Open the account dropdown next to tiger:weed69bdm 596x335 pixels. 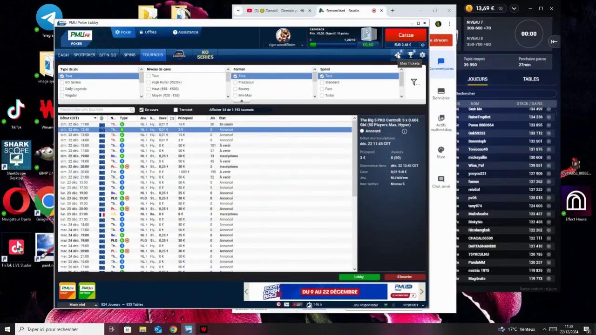pos(302,45)
